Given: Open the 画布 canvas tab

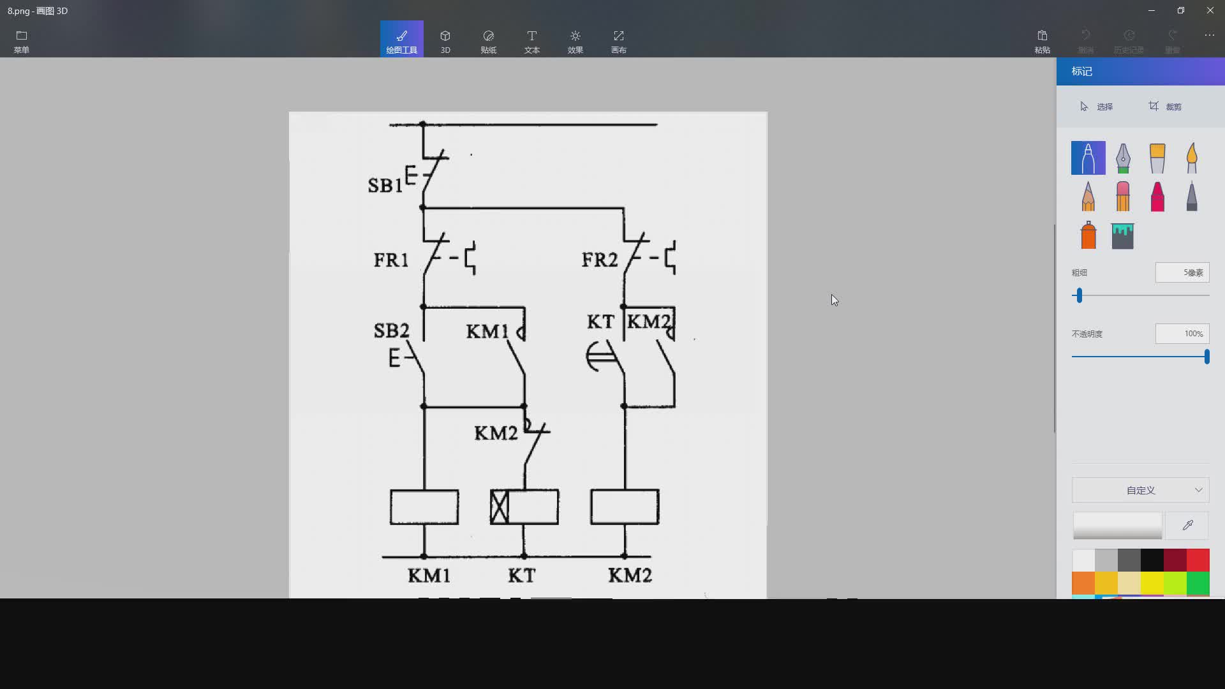Looking at the screenshot, I should [619, 41].
